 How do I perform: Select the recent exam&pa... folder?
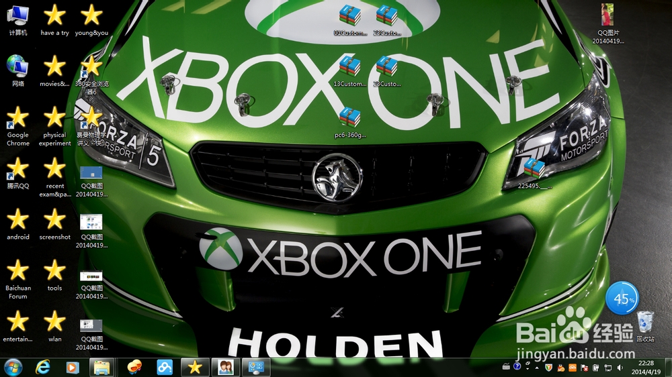(x=55, y=177)
